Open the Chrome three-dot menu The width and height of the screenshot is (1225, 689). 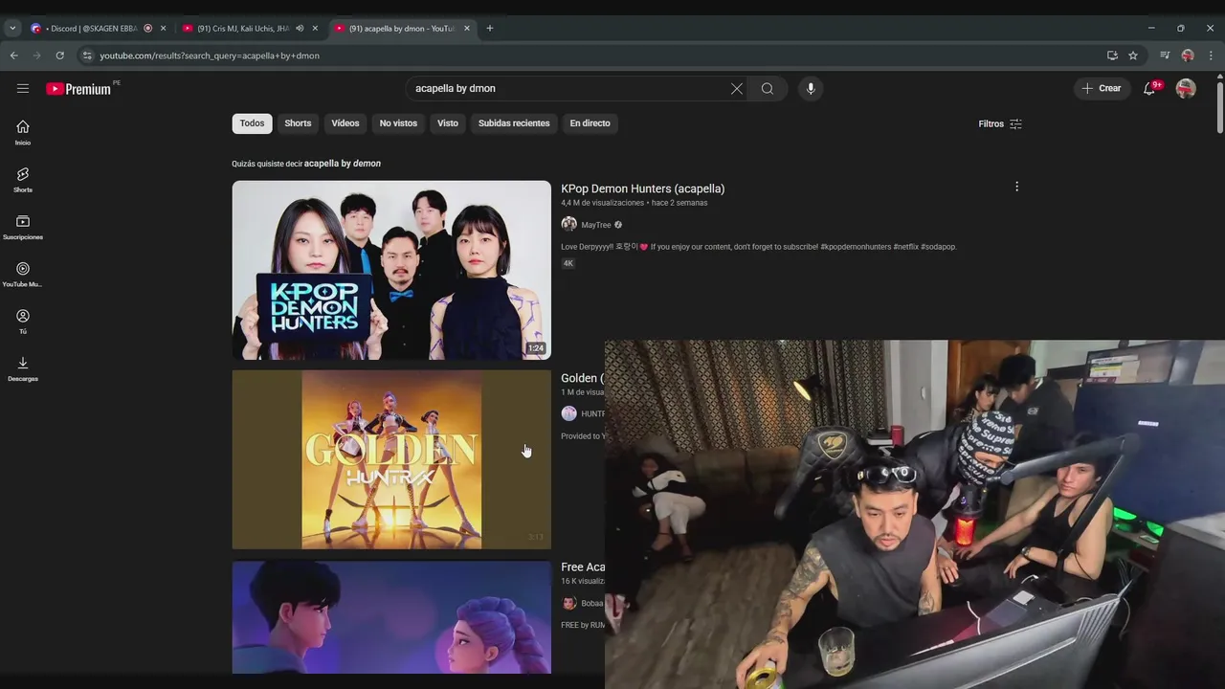1211,56
